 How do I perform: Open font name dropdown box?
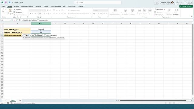(35, 10)
